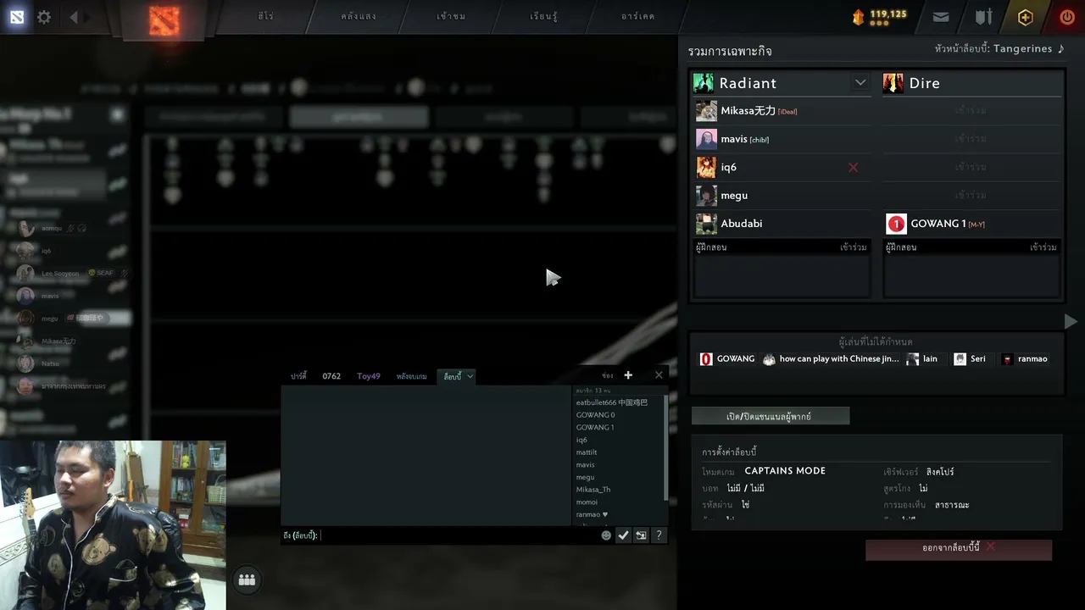Click the red power icon to quit
Viewport: 1085px width, 610px height.
coord(1067,17)
